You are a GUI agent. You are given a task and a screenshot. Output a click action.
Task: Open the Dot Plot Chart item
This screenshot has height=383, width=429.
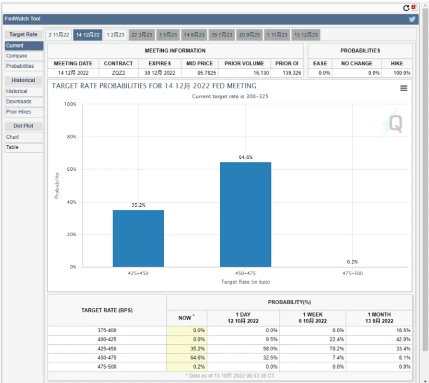[24, 137]
